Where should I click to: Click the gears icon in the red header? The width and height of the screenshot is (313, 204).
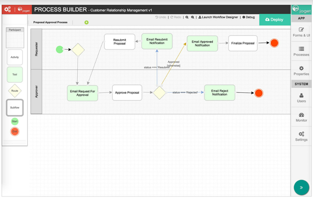tap(7, 9)
